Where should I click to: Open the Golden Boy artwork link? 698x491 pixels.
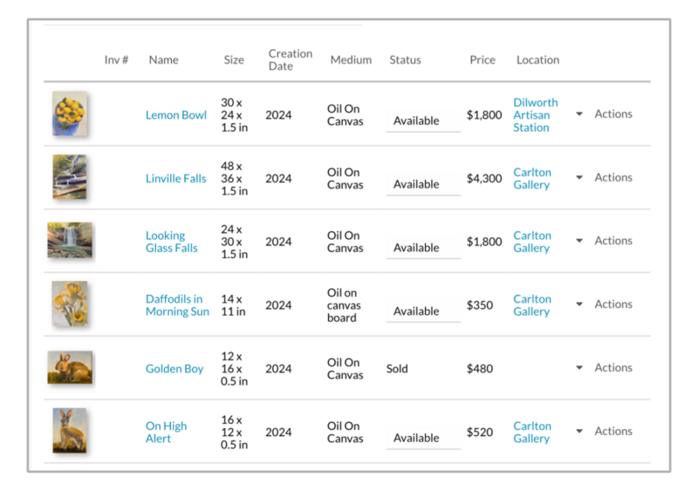[x=174, y=369]
